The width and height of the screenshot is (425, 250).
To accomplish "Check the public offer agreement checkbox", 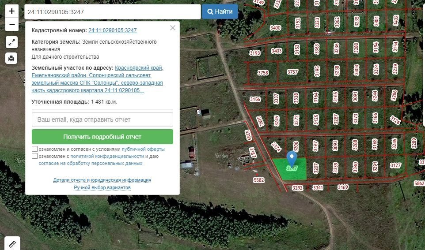I will [x=34, y=149].
